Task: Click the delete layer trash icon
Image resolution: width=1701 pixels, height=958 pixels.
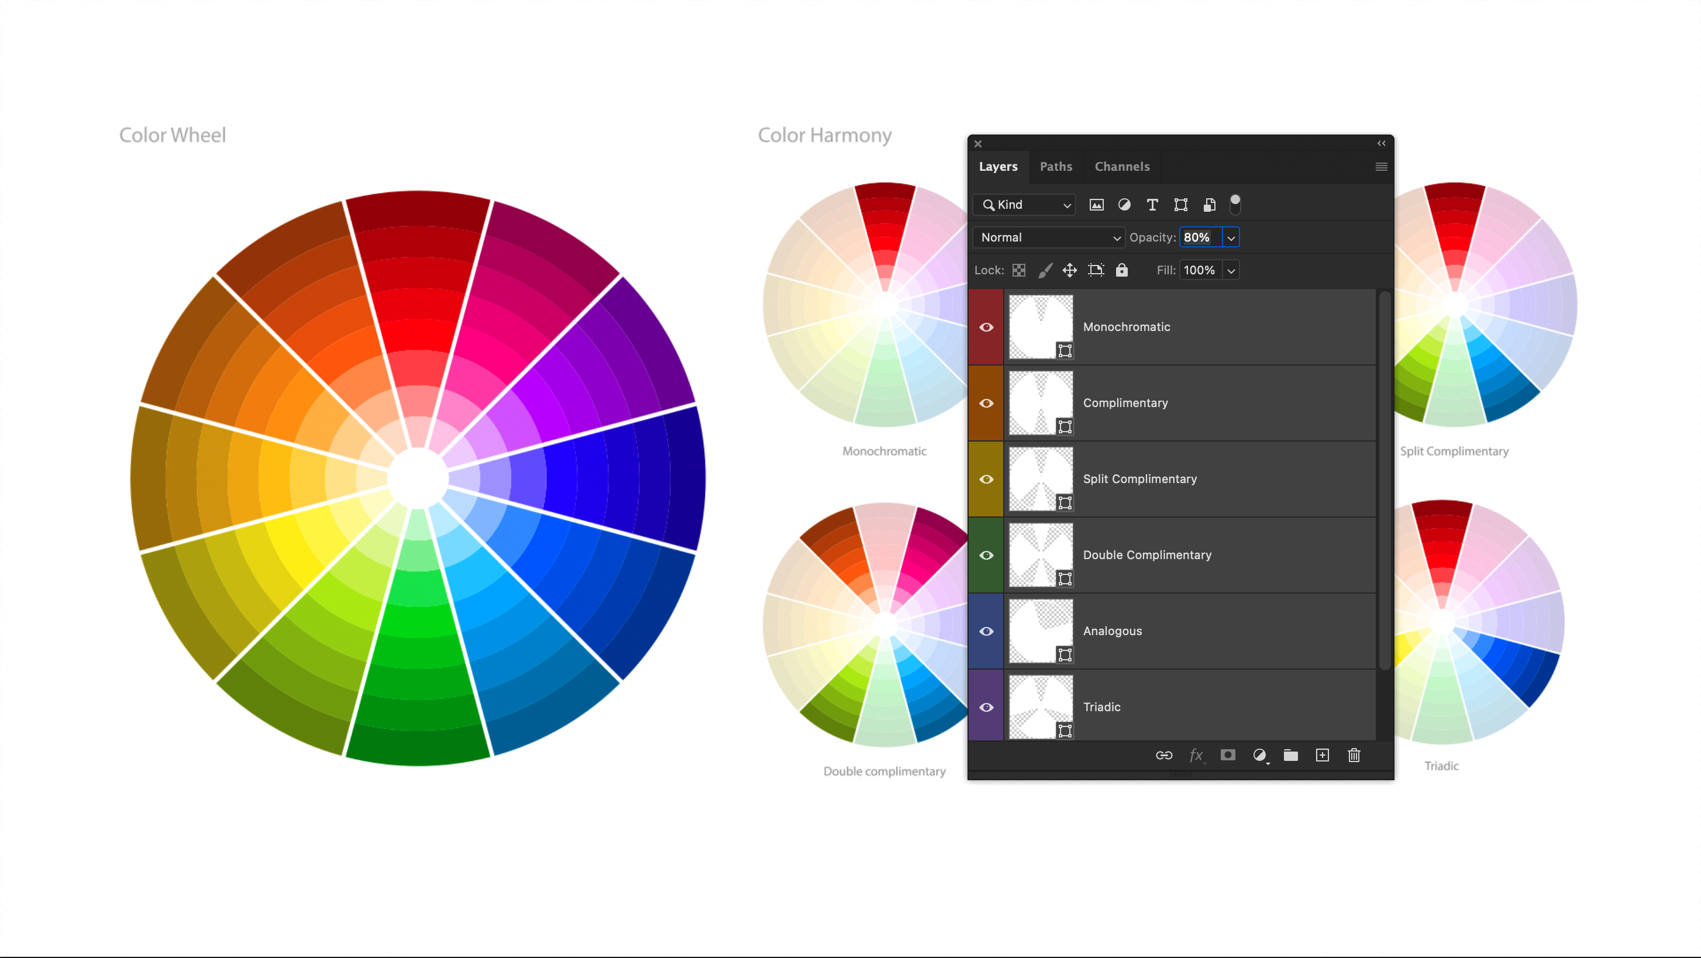Action: [1354, 754]
